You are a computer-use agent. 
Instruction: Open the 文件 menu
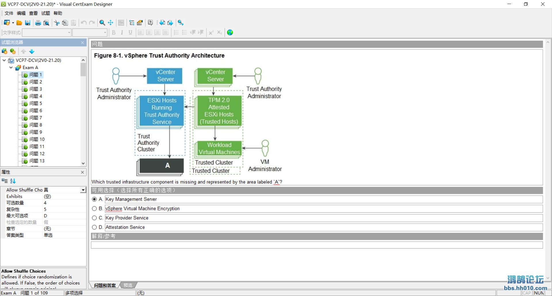(x=9, y=13)
